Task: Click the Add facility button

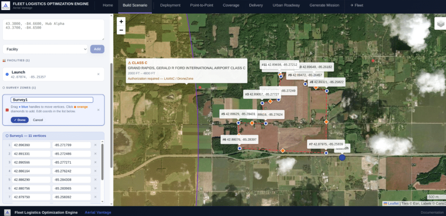Action: tap(97, 49)
